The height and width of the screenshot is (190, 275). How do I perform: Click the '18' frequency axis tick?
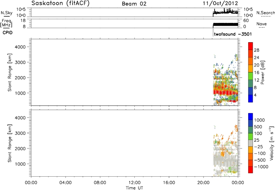point(23,21)
